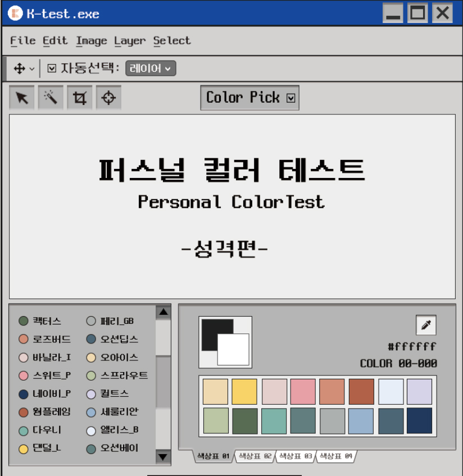463x476 pixels.
Task: Select the 캑터스 color radio option
Action: (x=24, y=321)
